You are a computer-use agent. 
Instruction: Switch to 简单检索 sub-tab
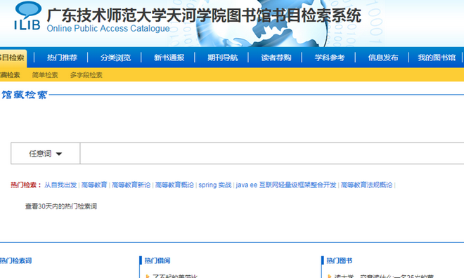pyautogui.click(x=45, y=75)
